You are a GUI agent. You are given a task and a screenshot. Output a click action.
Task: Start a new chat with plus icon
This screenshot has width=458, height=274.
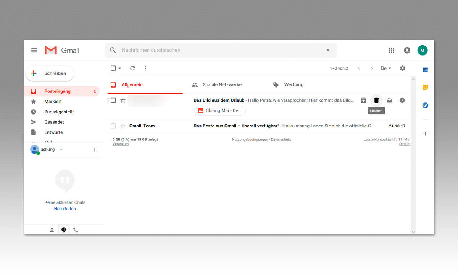tap(95, 150)
